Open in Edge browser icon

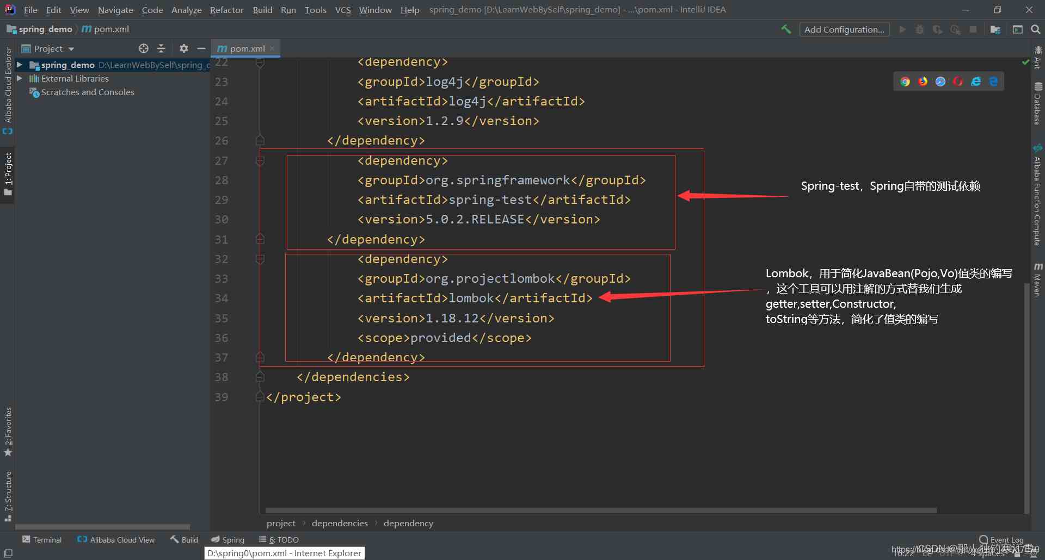click(994, 82)
